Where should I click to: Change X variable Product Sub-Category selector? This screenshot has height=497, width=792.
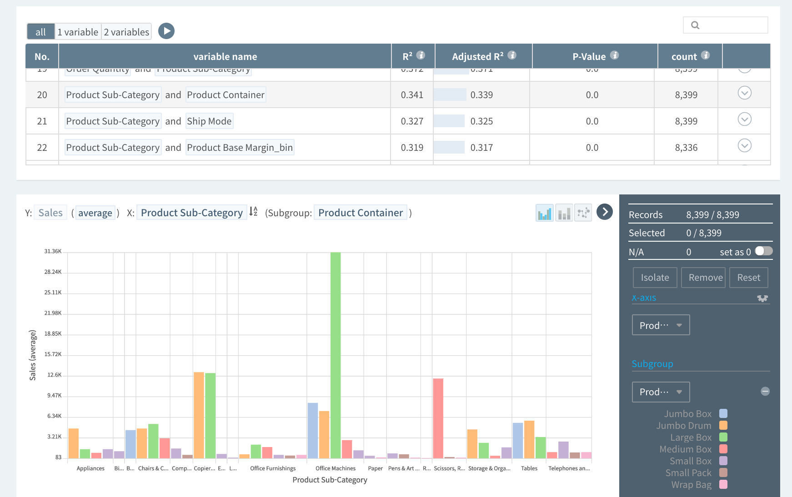[191, 213]
